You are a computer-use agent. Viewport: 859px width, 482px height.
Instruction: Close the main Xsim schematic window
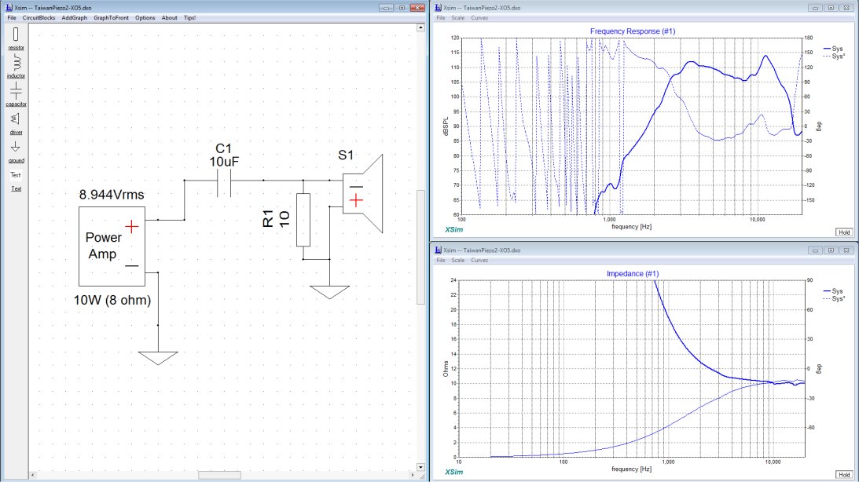tap(417, 8)
